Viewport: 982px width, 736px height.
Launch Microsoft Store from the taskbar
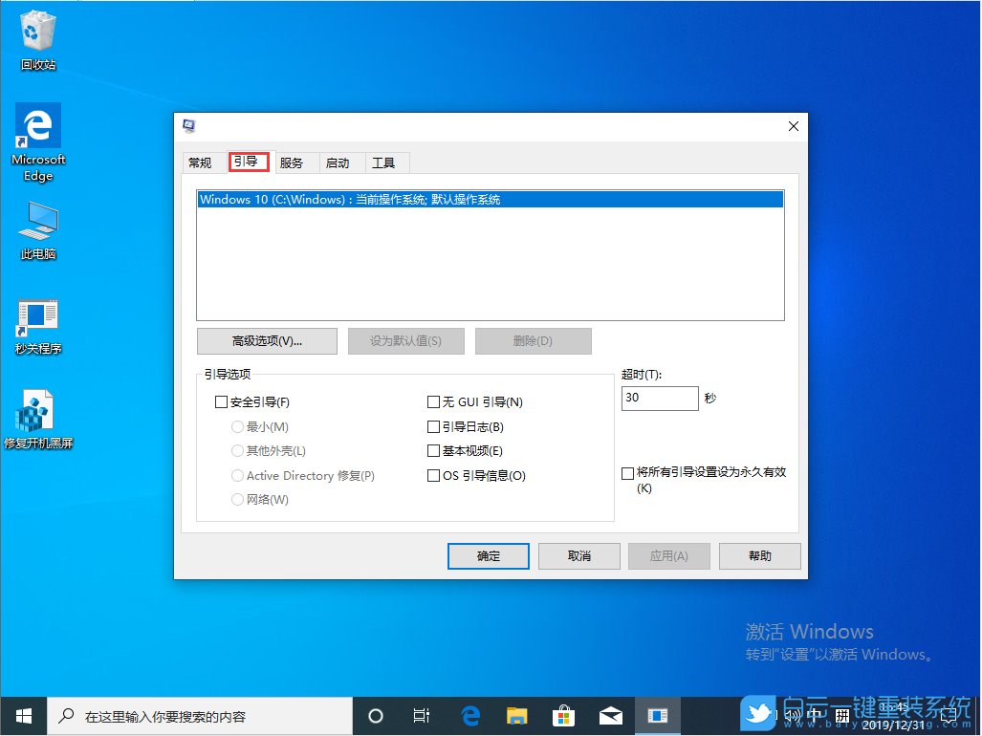point(563,714)
